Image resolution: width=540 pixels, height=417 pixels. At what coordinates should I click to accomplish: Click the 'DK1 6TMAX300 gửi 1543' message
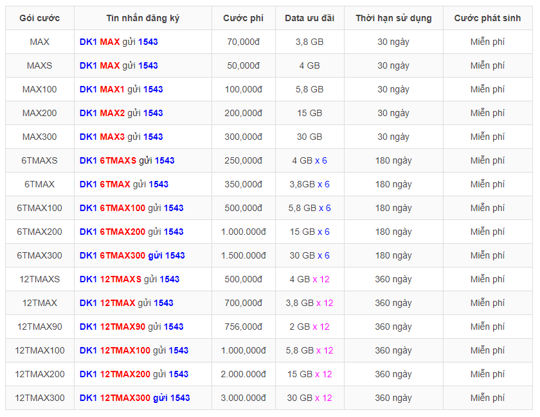pyautogui.click(x=132, y=255)
